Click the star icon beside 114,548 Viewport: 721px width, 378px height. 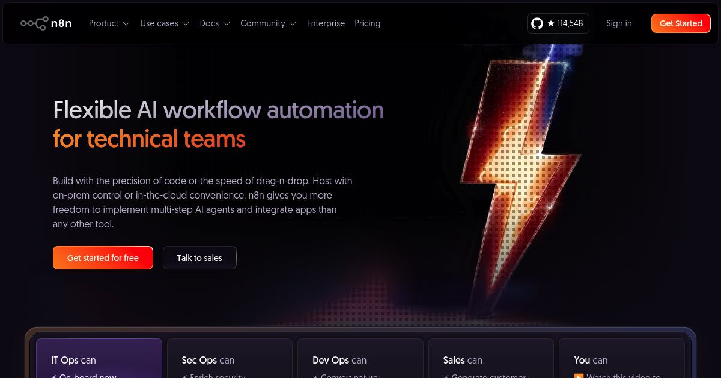(x=551, y=23)
